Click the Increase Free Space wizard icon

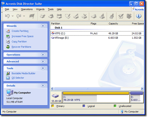[8, 36]
